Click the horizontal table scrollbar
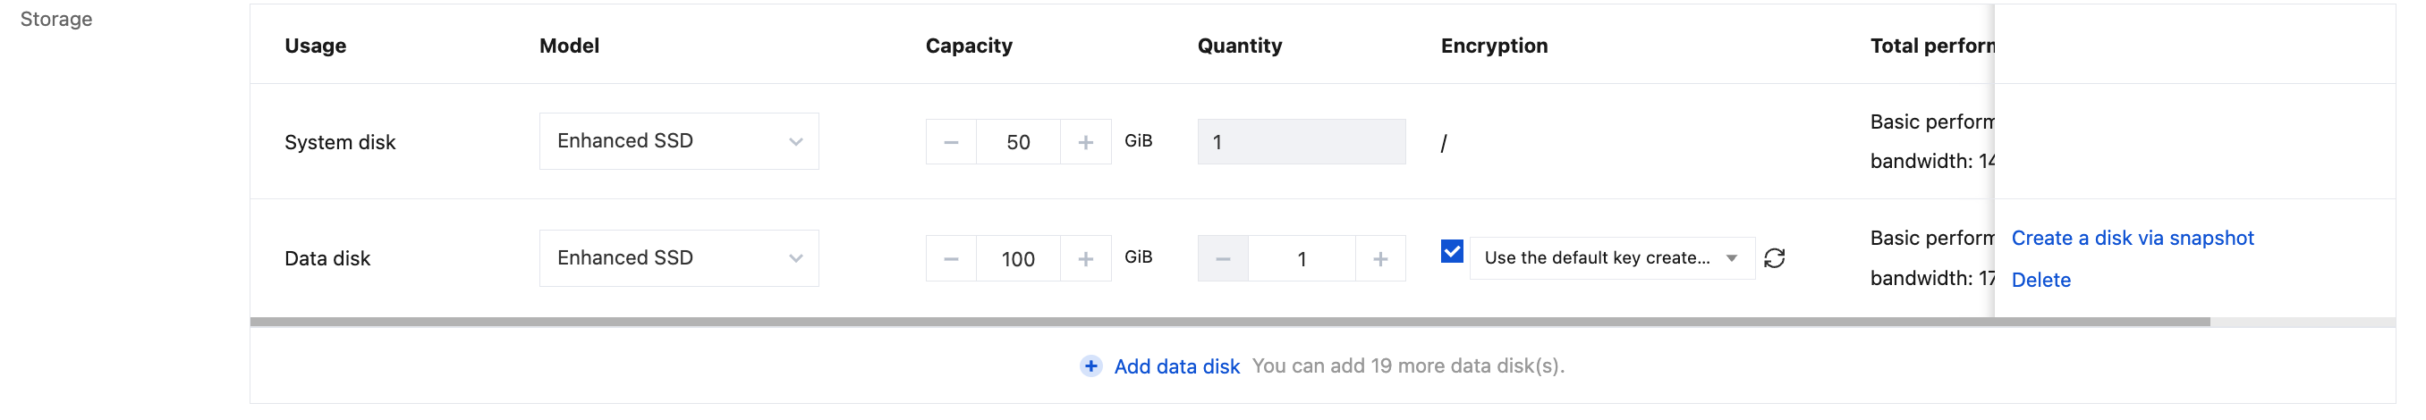The width and height of the screenshot is (2426, 420). tap(1225, 322)
